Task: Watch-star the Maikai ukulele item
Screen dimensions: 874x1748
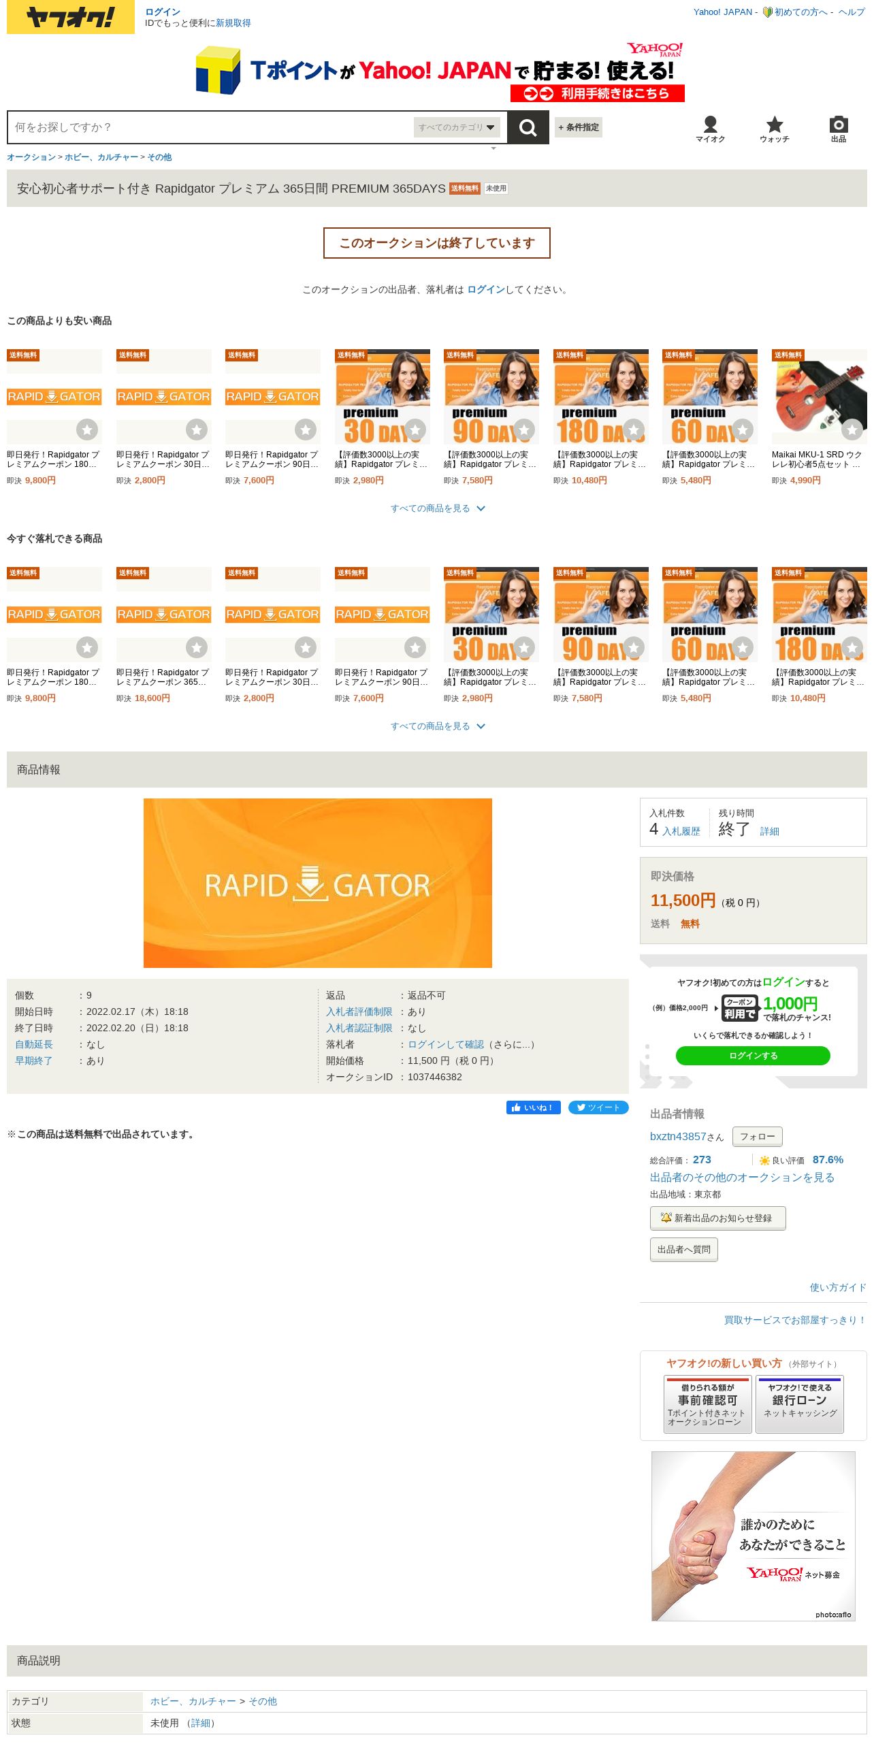Action: [x=852, y=430]
